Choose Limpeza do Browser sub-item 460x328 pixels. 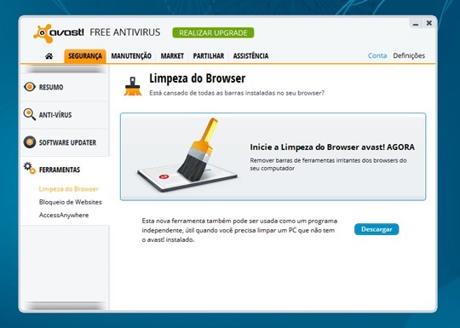pyautogui.click(x=69, y=189)
